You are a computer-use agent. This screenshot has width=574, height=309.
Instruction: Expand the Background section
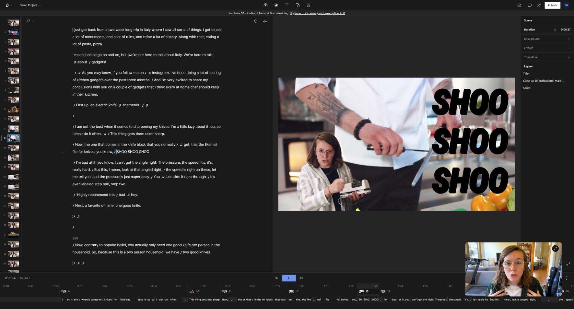coord(569,39)
